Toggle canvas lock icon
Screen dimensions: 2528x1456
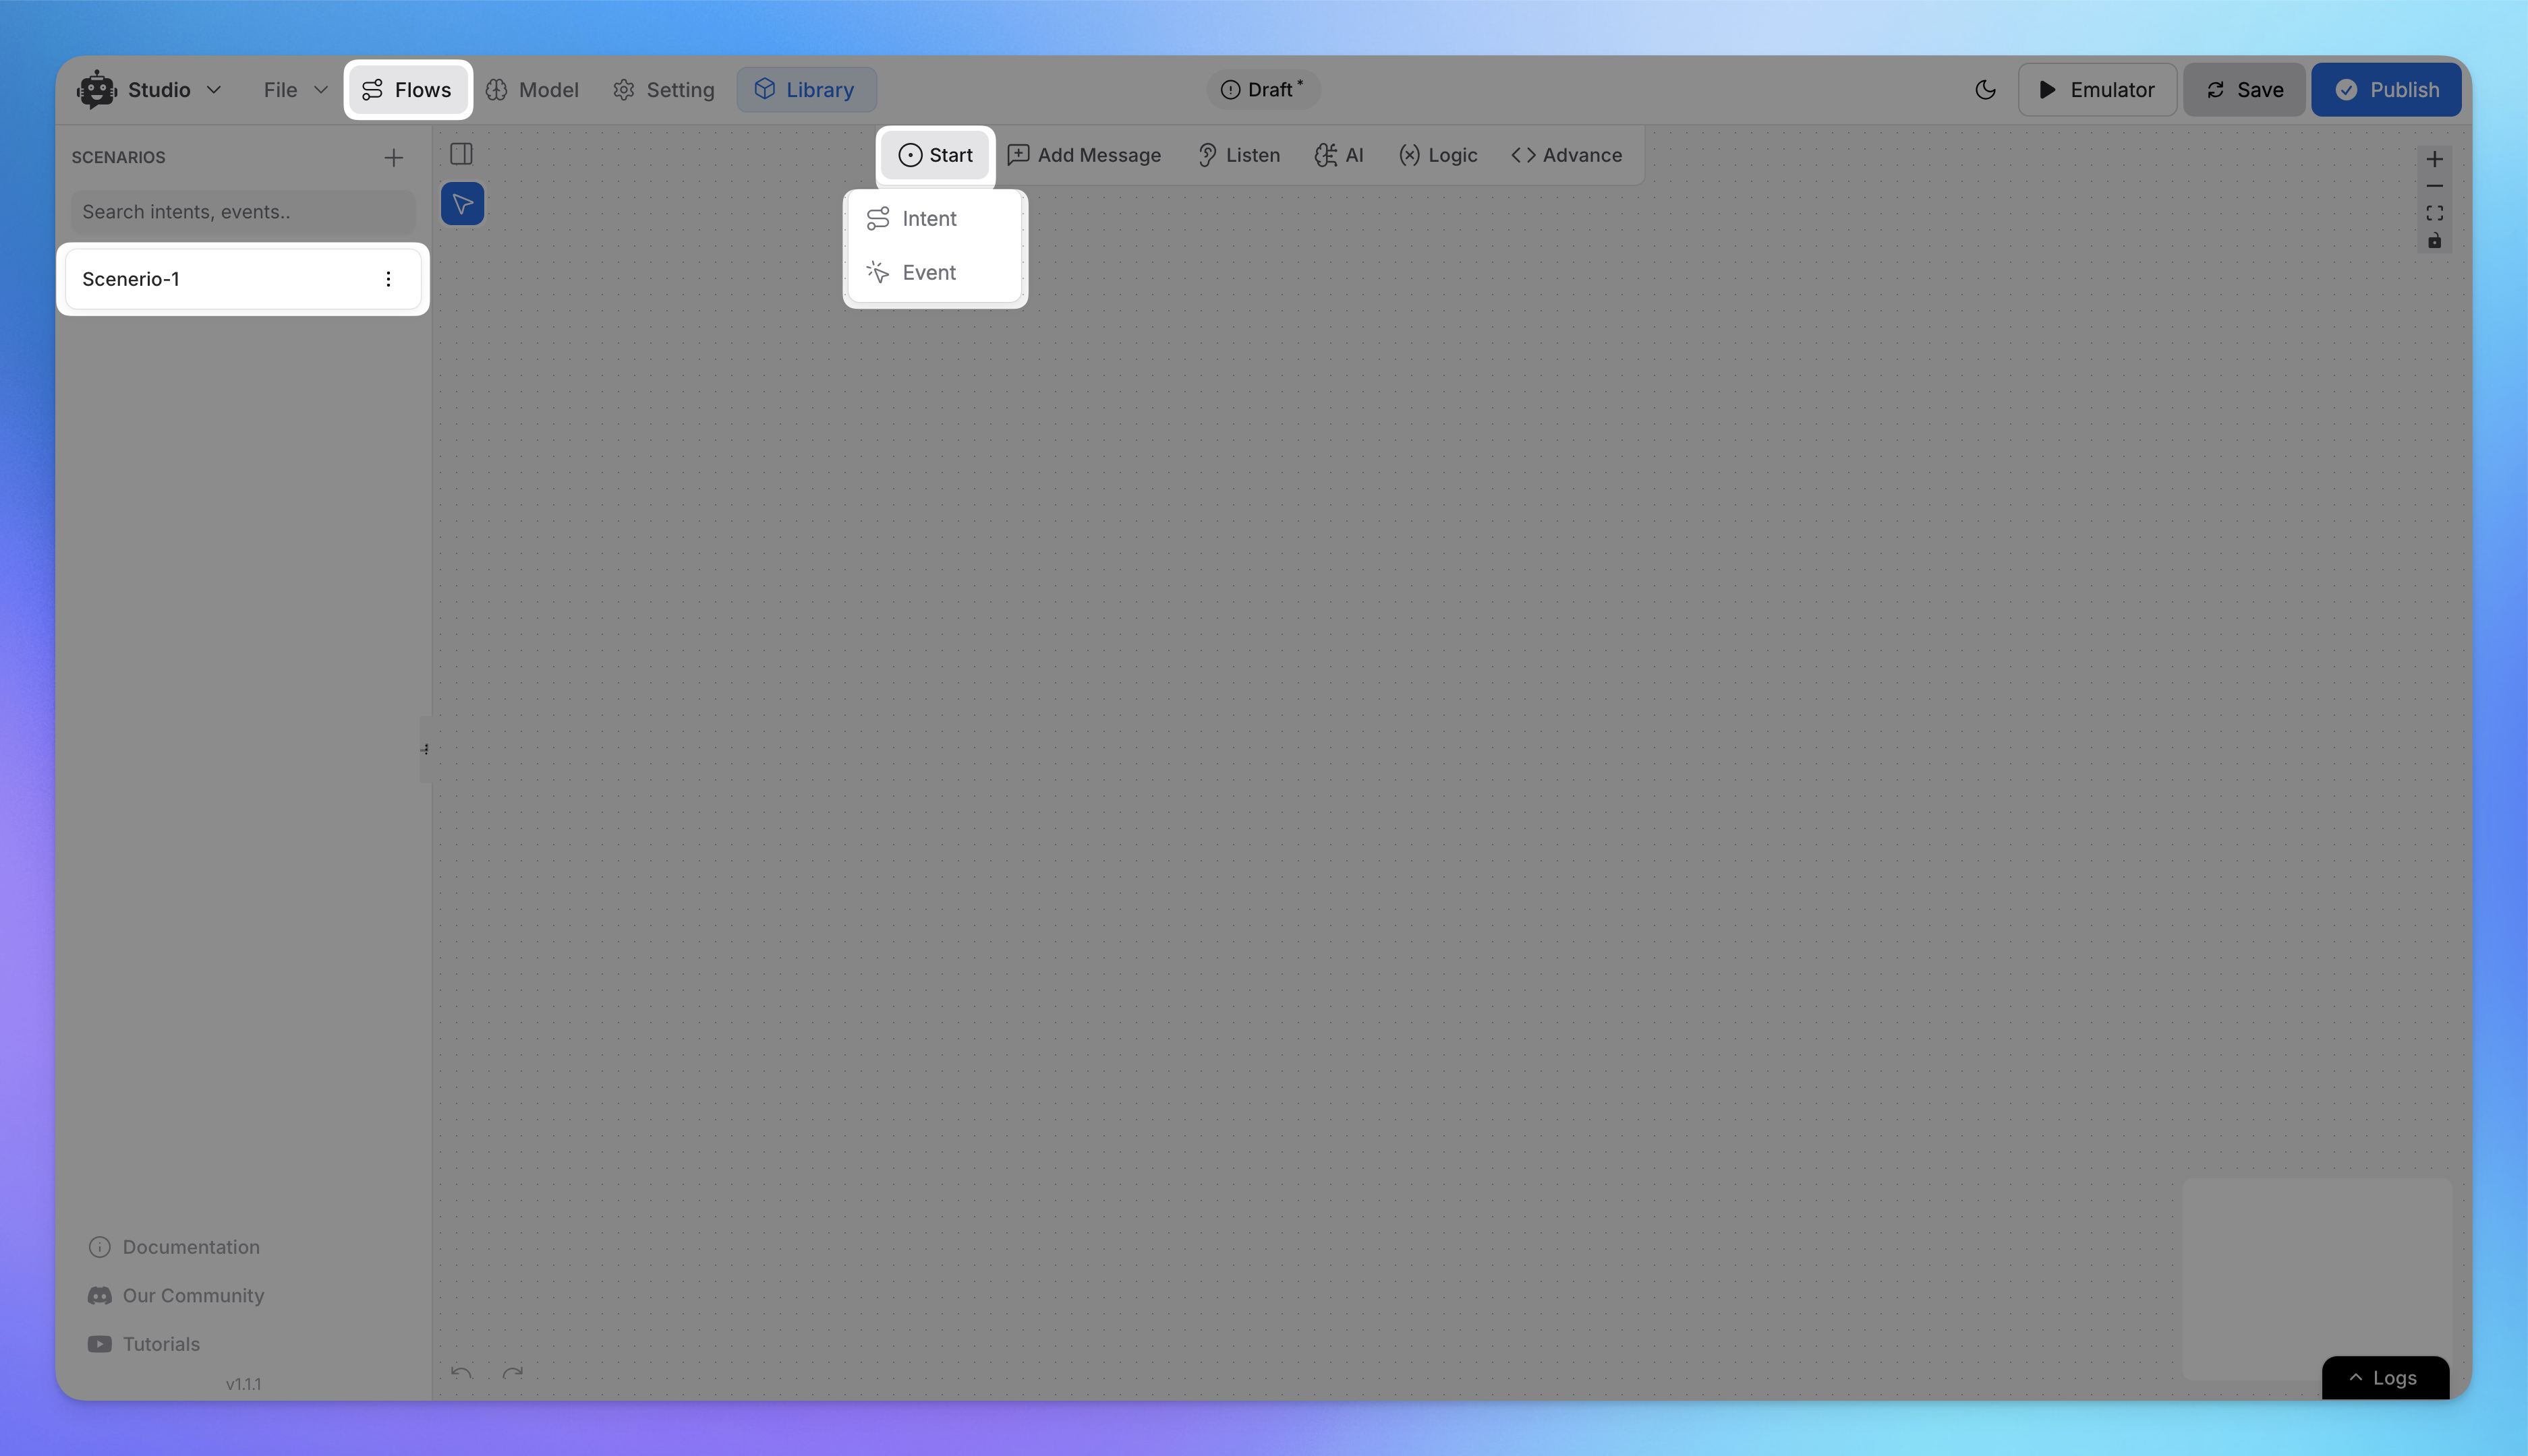click(2435, 241)
